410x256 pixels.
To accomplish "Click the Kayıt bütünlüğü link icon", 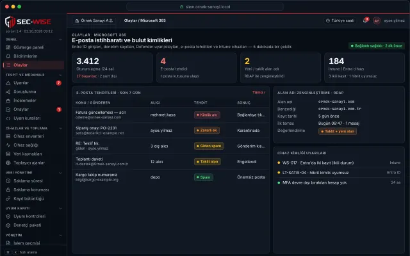I will [x=8, y=198].
